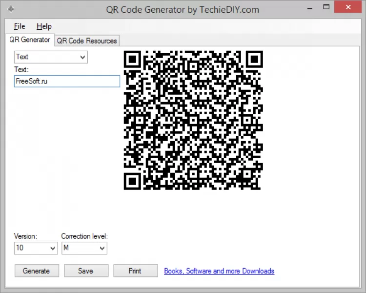Click the 'Correction level:' label
The width and height of the screenshot is (366, 293).
[84, 236]
